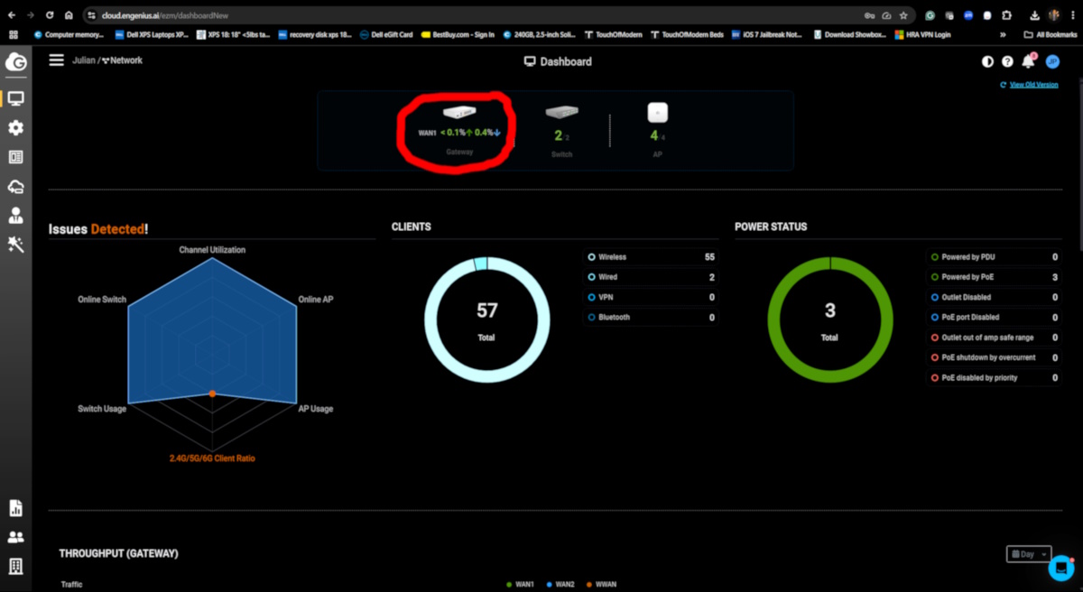The image size is (1083, 592).
Task: Show more bookmarks chevron
Action: pyautogui.click(x=1003, y=34)
